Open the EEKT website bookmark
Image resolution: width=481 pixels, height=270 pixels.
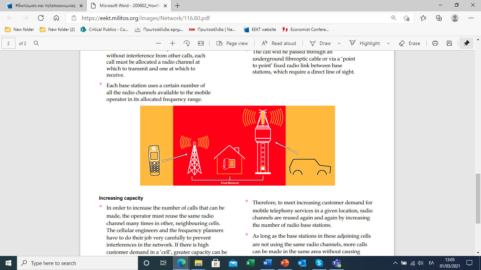coord(260,30)
